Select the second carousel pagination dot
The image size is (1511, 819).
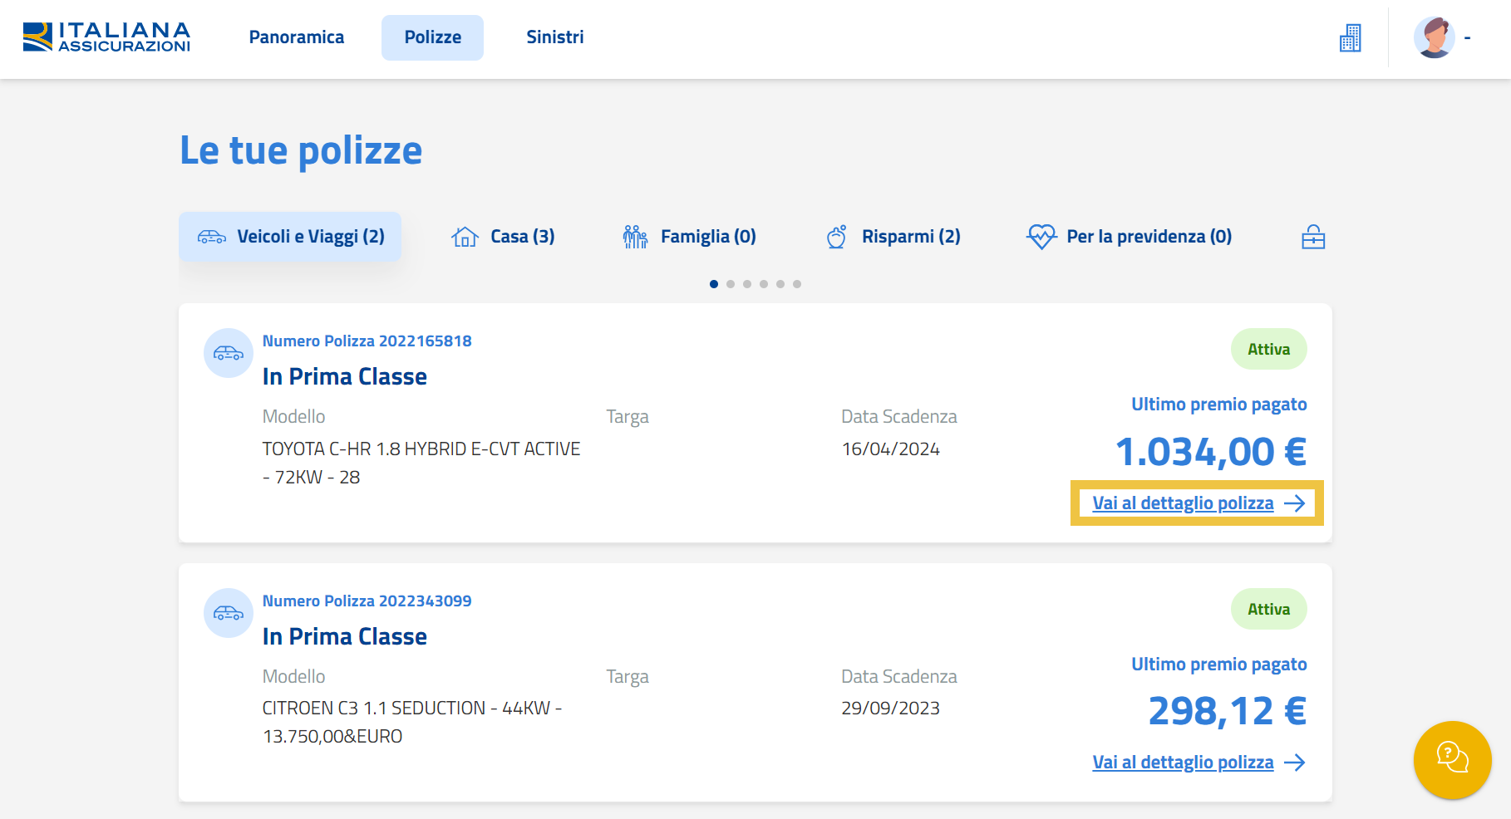[x=731, y=284]
